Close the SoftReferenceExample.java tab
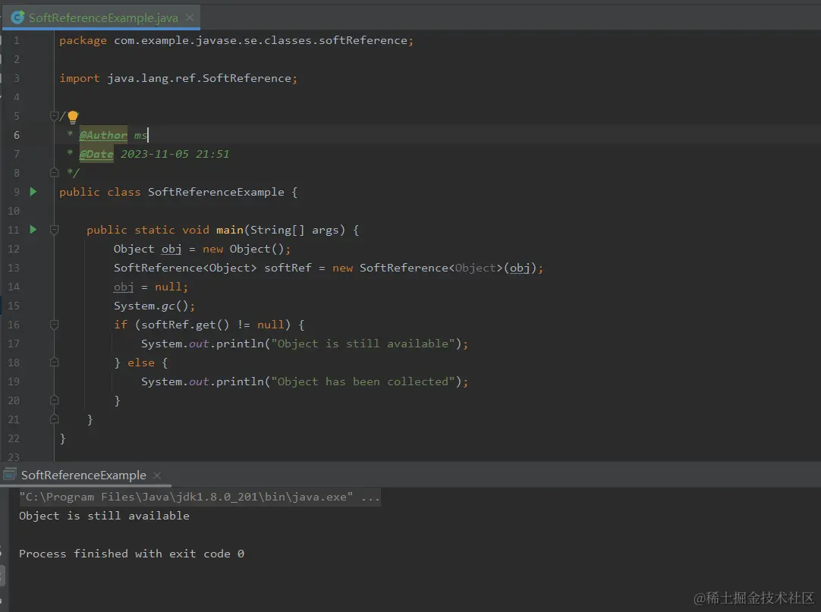This screenshot has height=612, width=821. 190,17
